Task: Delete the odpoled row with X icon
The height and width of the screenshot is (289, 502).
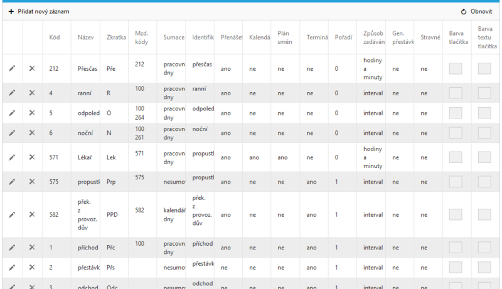Action: [32, 113]
